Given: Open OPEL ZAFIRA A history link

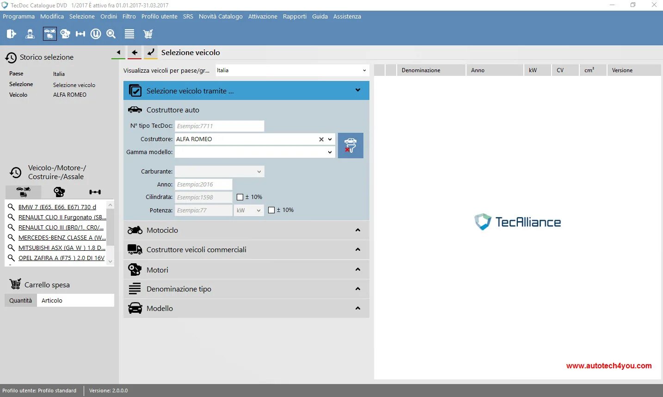Looking at the screenshot, I should coord(61,258).
